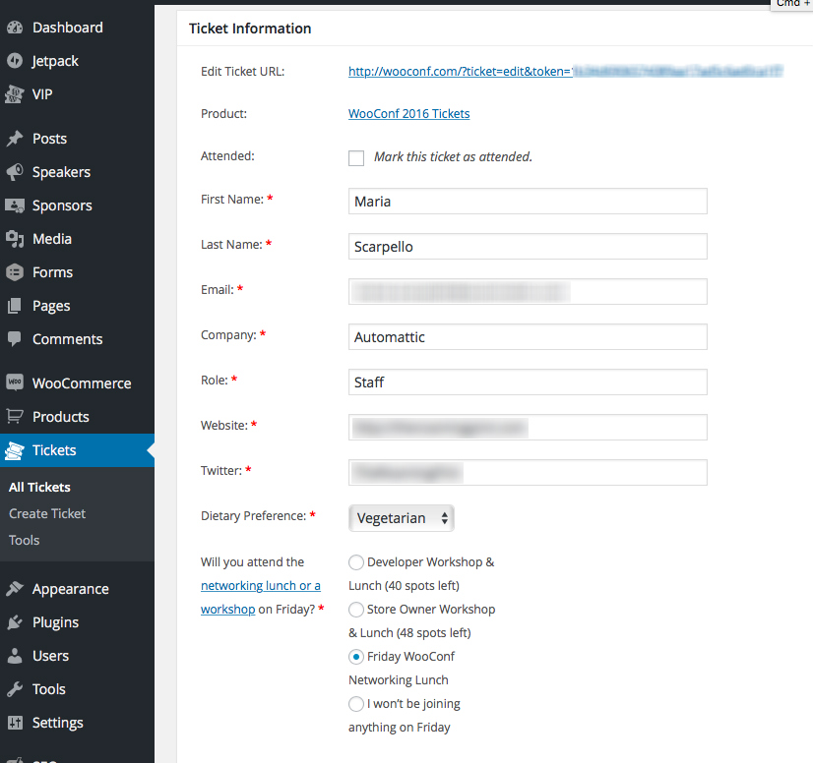Image resolution: width=813 pixels, height=763 pixels.
Task: Click the Company field containing Automattic
Action: [528, 336]
